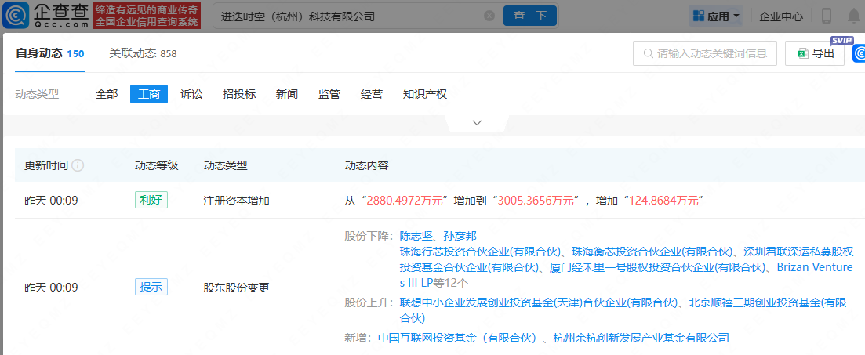Switch to the 自身动态 tab
This screenshot has height=355, width=865.
pyautogui.click(x=49, y=53)
